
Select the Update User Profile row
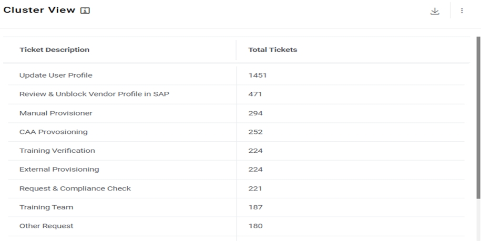56,75
